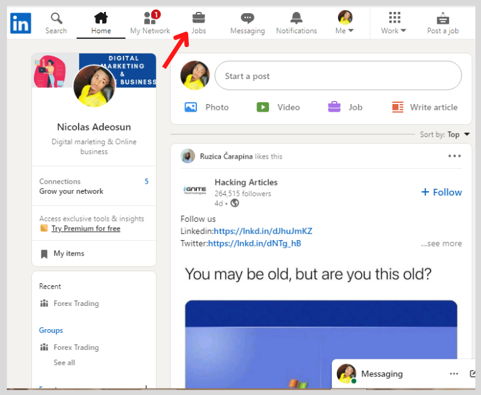Screen dimensions: 481x395
Task: Open the Messaging tab in navbar
Action: tap(248, 23)
